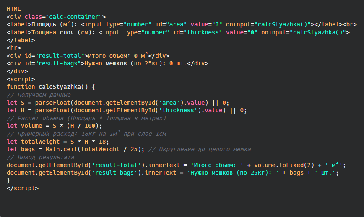Click the calc-container div opening line
Image resolution: width=364 pixels, height=217 pixels.
click(56, 17)
